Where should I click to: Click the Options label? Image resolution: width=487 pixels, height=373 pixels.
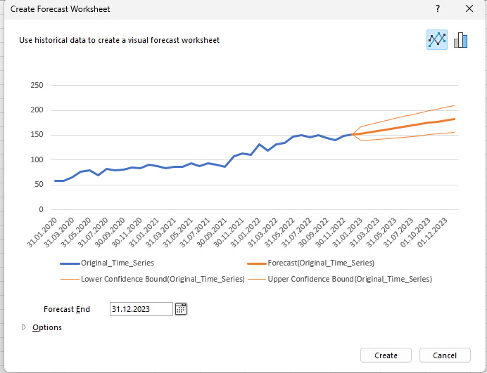click(x=47, y=327)
